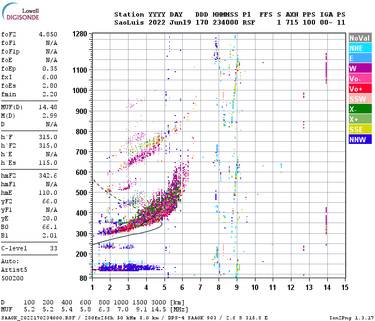This screenshot has height=321, width=375.
Task: Click the SaoLuis station name
Action: point(129,22)
